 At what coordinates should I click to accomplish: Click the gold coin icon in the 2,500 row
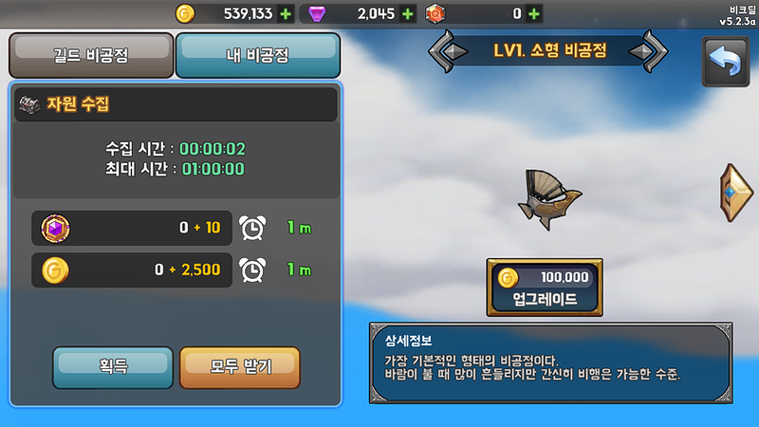click(55, 270)
